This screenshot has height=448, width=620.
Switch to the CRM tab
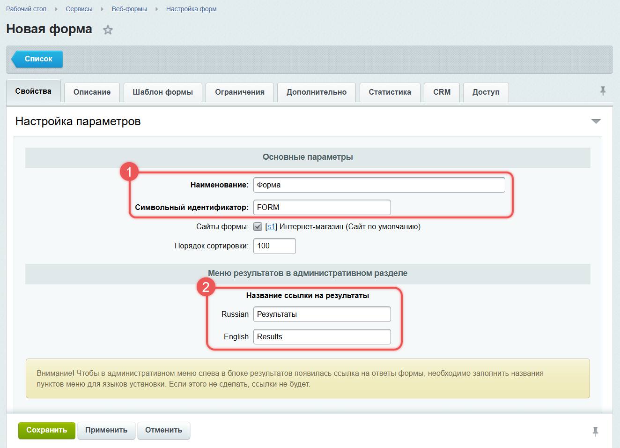click(x=442, y=92)
